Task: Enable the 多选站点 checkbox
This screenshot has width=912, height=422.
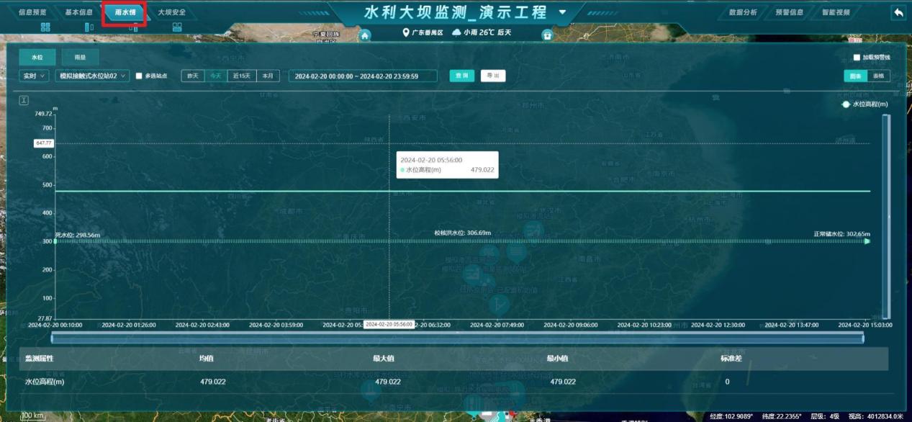Action: coord(140,76)
